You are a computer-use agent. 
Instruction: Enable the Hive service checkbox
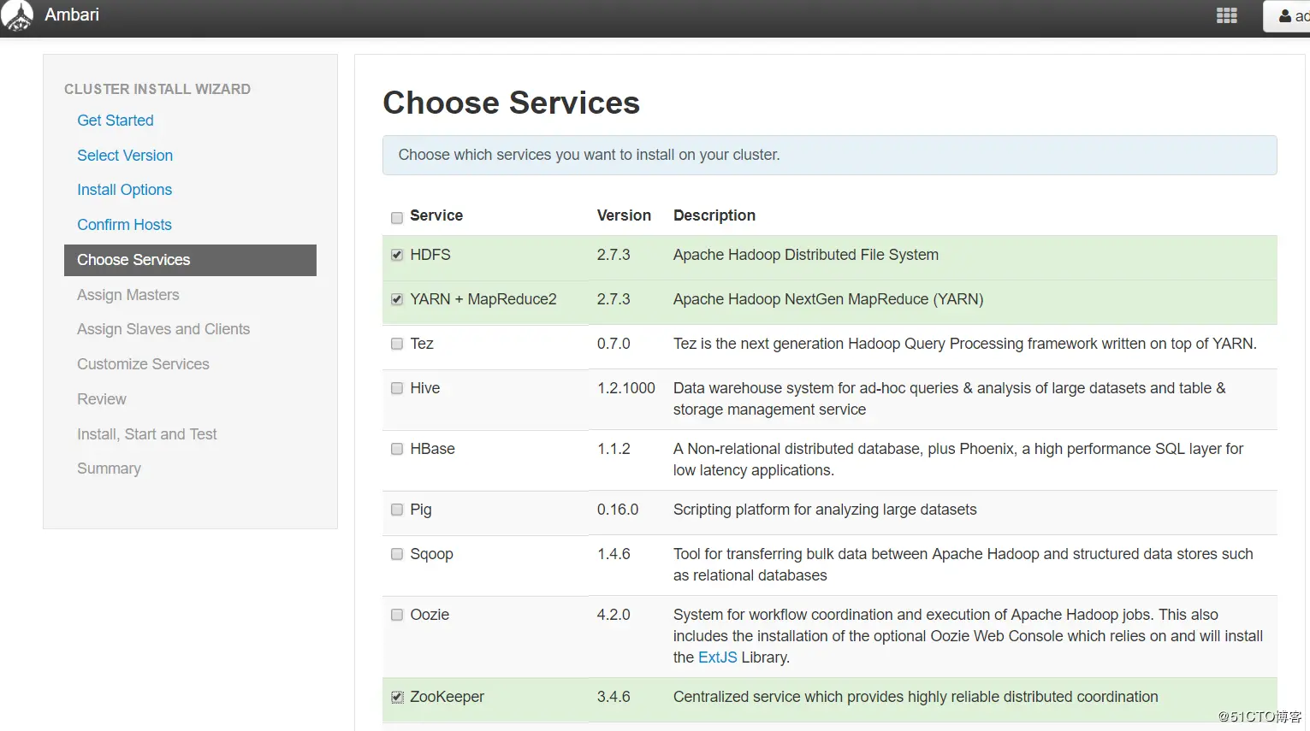pos(397,388)
